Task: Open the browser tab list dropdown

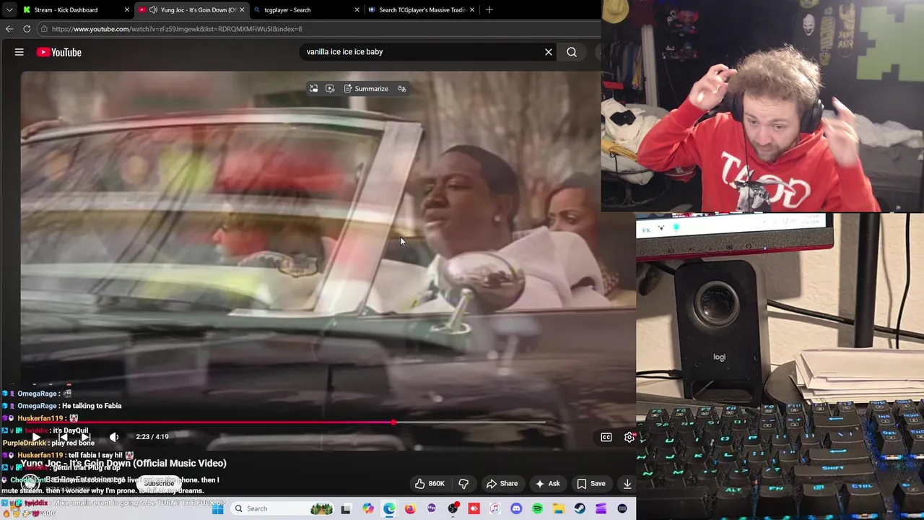Action: [9, 10]
